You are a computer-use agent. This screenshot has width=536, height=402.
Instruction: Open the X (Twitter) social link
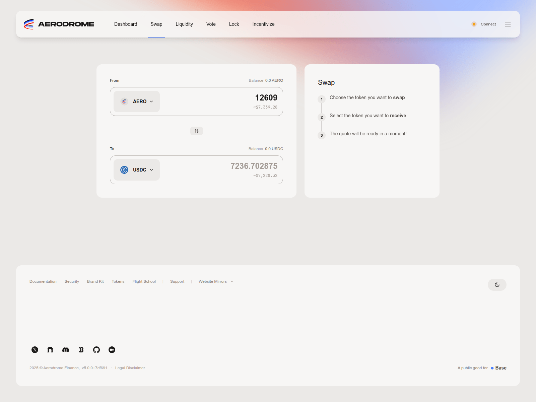pyautogui.click(x=35, y=350)
